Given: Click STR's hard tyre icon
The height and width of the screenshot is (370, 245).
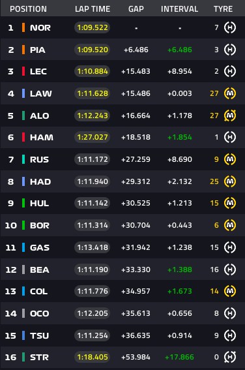Looking at the screenshot, I should 230,357.
